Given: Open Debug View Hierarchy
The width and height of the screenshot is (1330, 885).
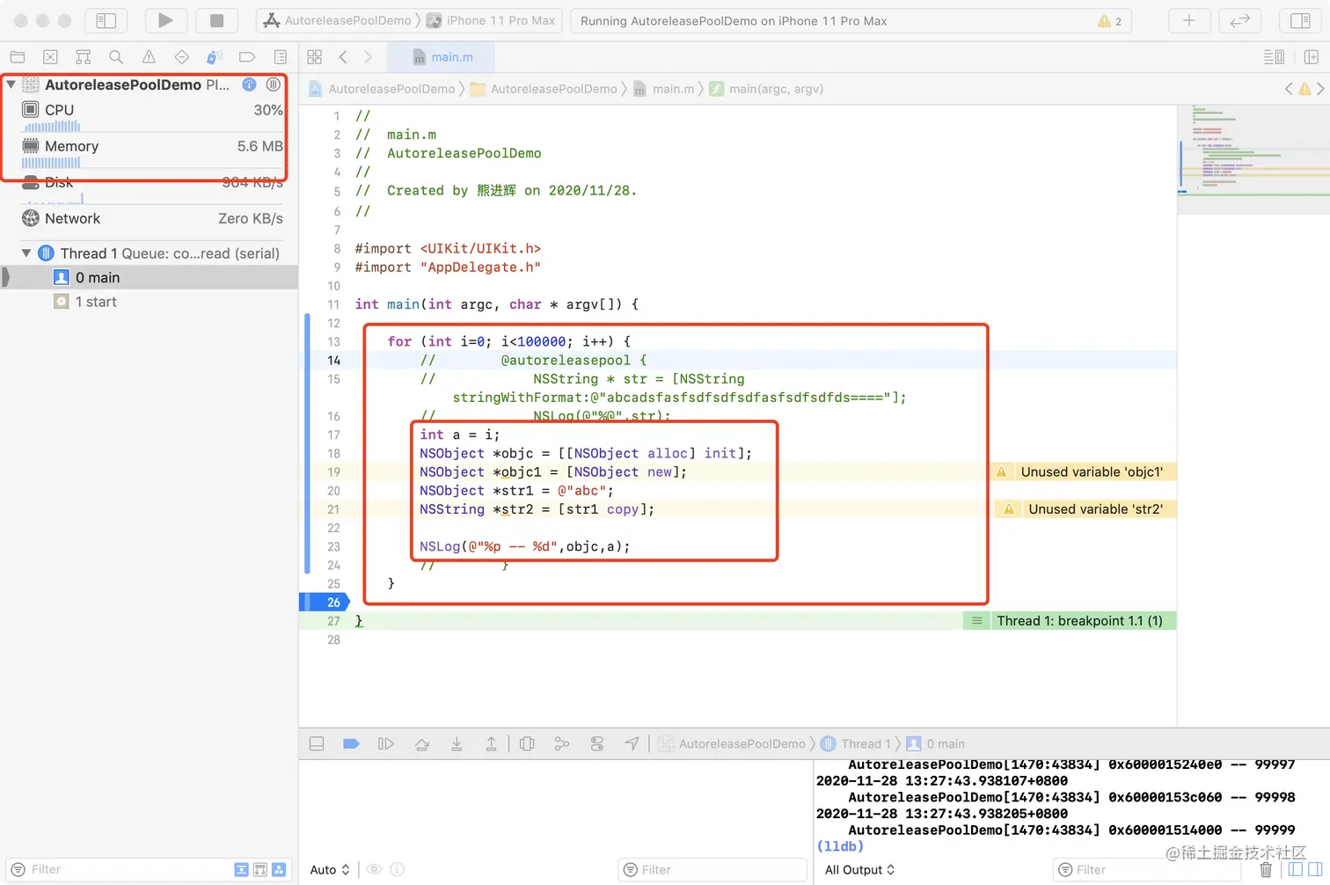Looking at the screenshot, I should pos(527,744).
